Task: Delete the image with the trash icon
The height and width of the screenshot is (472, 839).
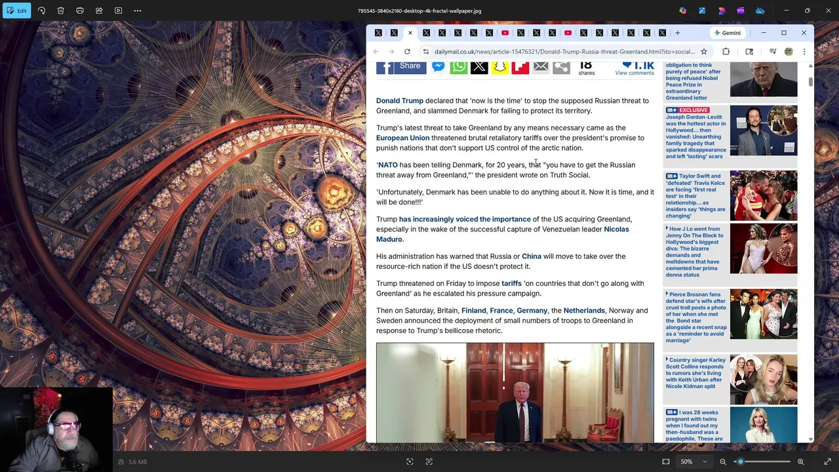Action: coord(60,10)
